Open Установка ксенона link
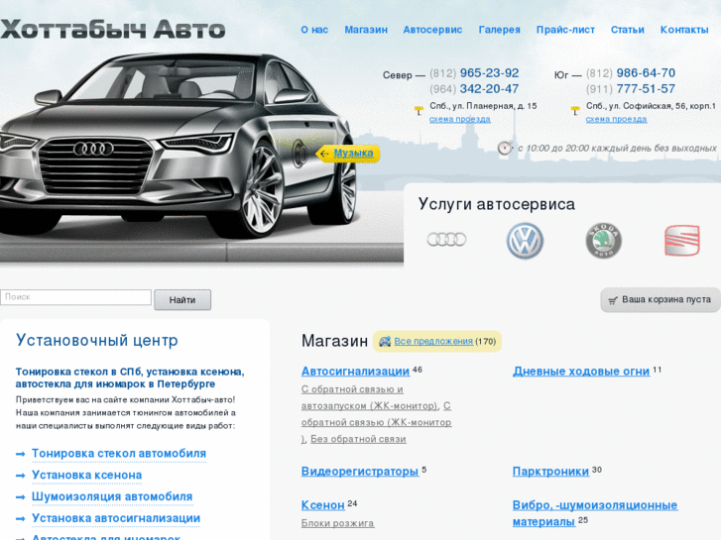Image resolution: width=721 pixels, height=540 pixels. click(x=86, y=476)
